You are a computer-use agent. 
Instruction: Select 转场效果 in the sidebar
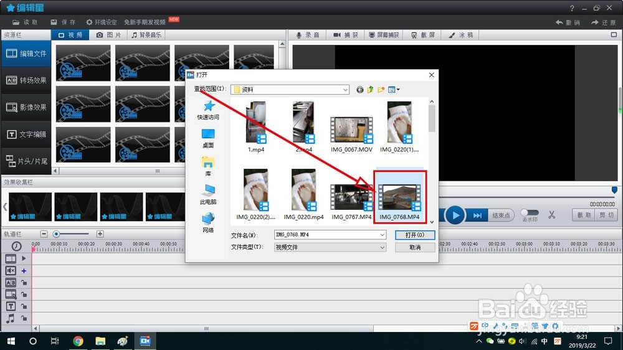click(x=26, y=80)
